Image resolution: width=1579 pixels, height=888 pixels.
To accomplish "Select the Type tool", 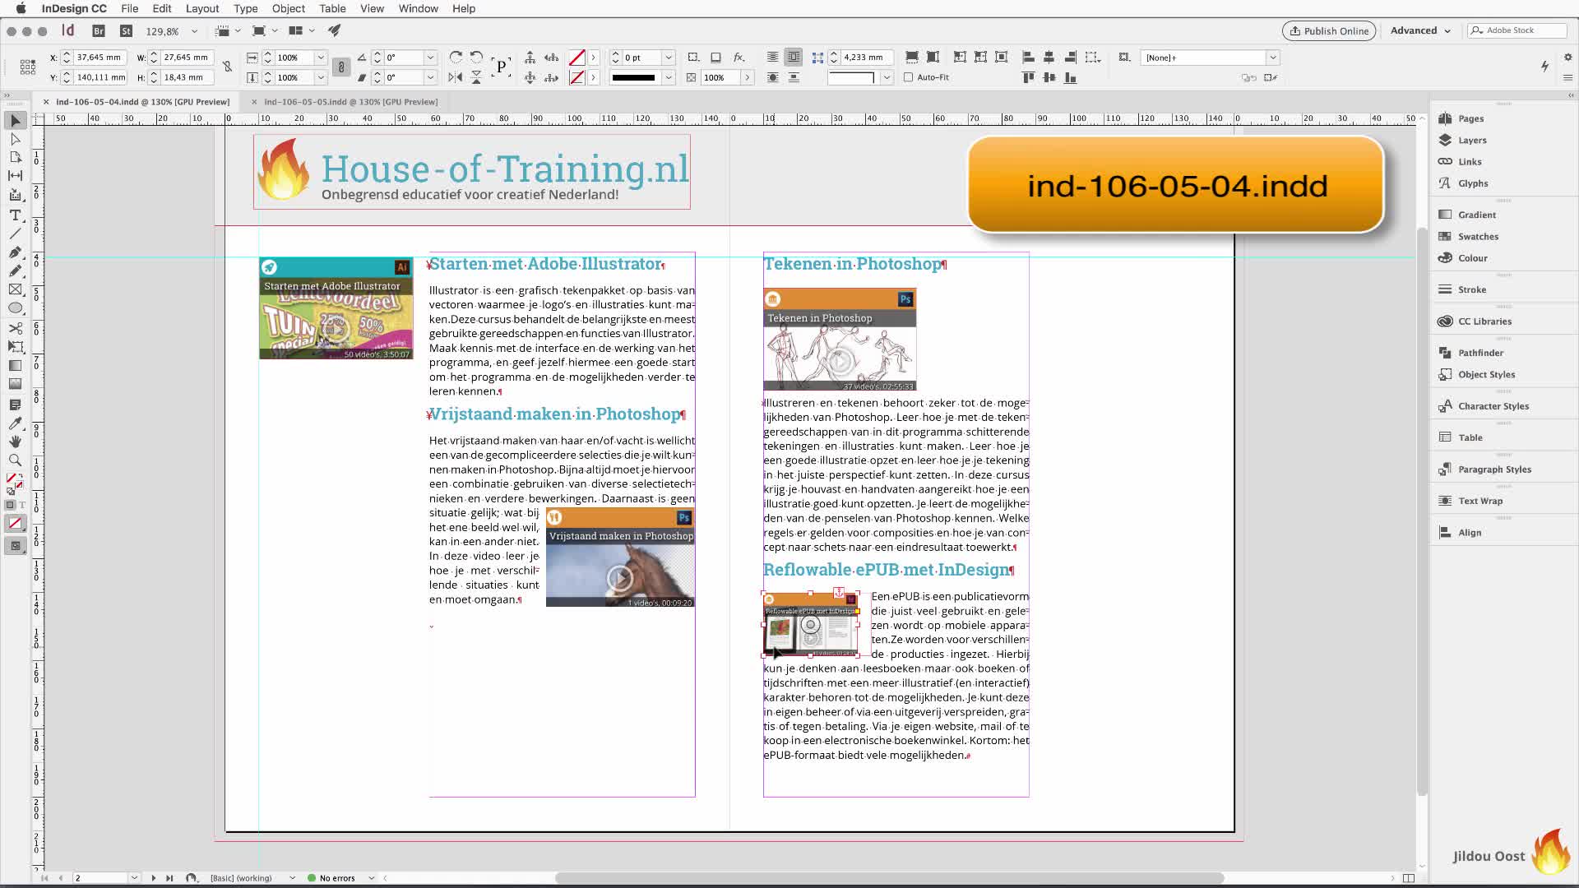I will coord(15,215).
